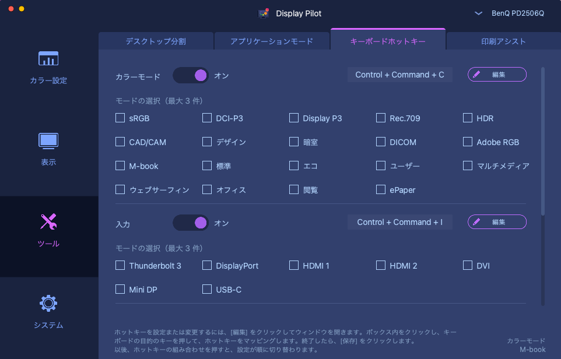561x359 pixels.
Task: Open the アプリケーションモード tab
Action: [272, 41]
